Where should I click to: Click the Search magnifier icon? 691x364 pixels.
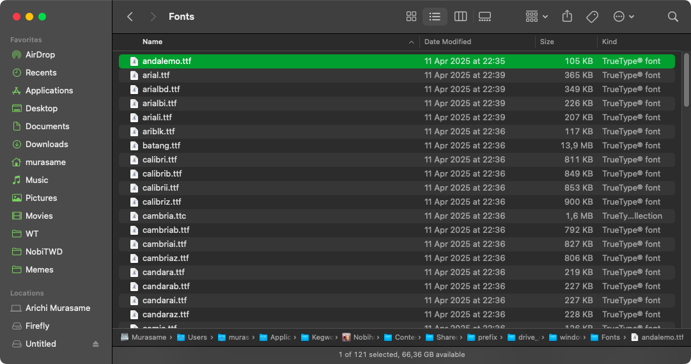click(x=672, y=17)
